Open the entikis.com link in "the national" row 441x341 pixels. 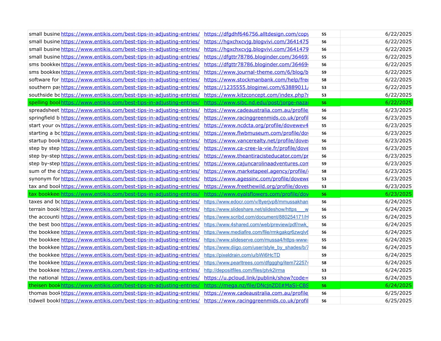pyautogui.click(x=130, y=278)
